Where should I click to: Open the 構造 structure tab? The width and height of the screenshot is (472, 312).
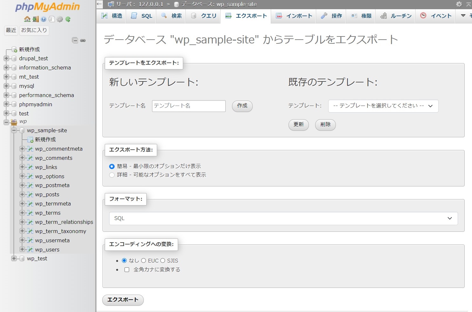111,16
